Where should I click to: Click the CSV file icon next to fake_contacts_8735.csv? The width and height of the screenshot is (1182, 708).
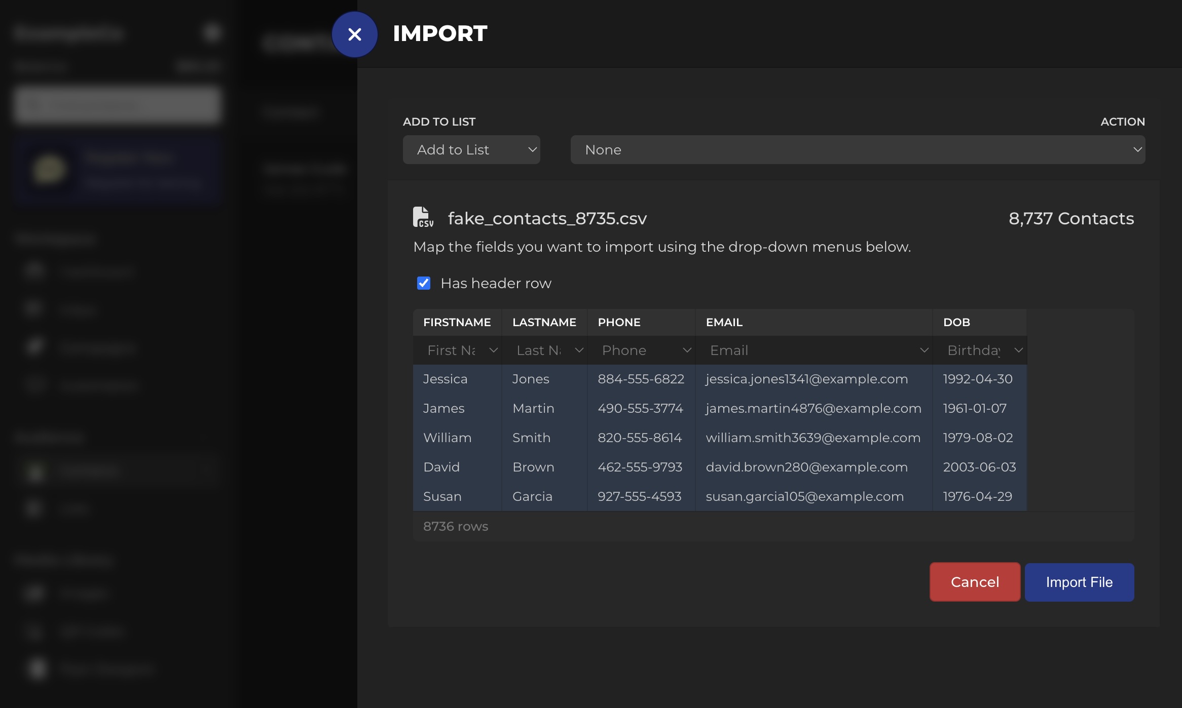423,217
